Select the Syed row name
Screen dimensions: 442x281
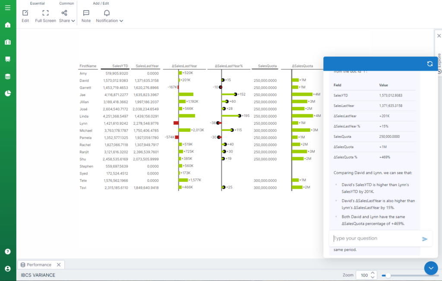pos(83,173)
